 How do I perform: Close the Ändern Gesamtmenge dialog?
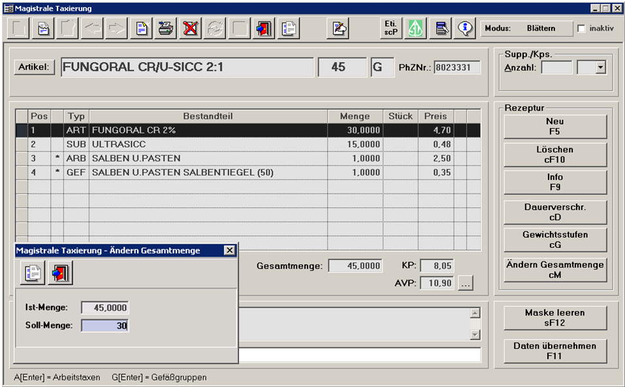click(x=229, y=250)
